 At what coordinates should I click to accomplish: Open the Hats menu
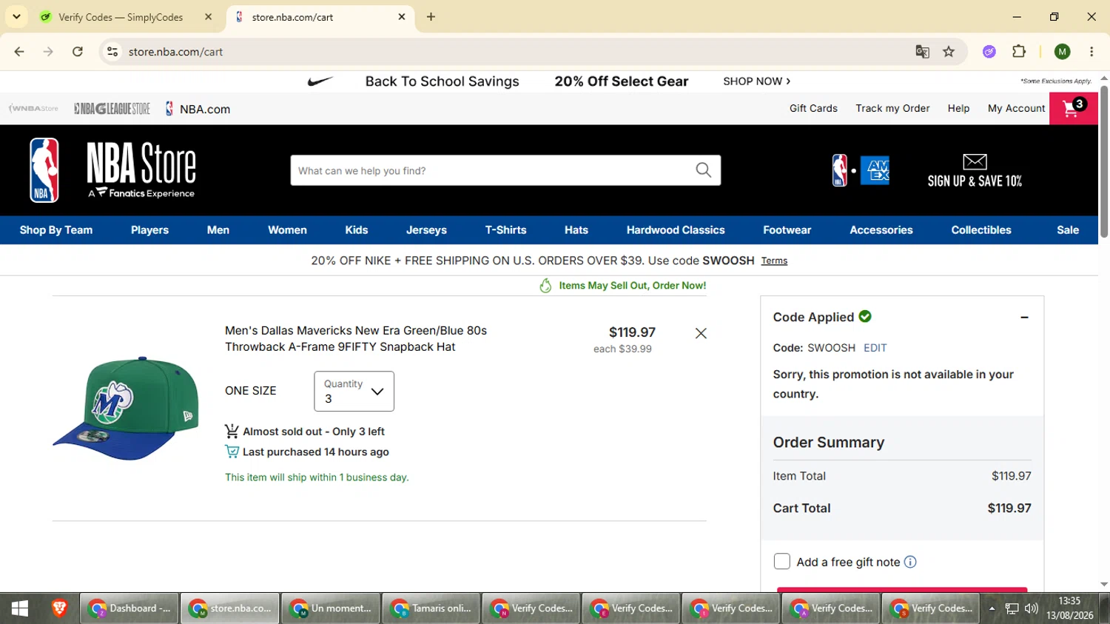point(576,230)
